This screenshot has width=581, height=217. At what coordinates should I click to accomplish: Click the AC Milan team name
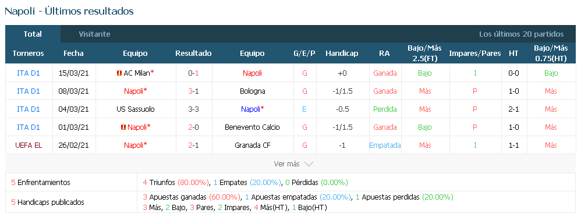point(137,73)
